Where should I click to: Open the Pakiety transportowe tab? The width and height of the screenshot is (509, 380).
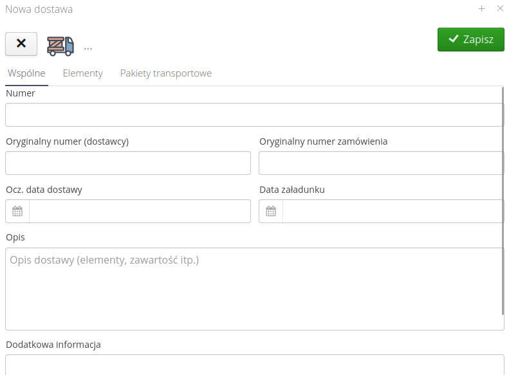tap(165, 73)
